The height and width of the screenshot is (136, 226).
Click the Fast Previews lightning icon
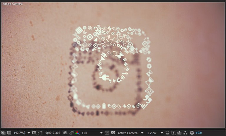point(173,133)
